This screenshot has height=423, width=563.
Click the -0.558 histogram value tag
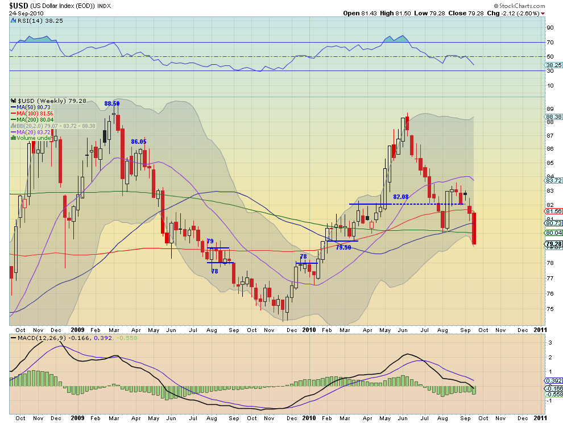(554, 394)
